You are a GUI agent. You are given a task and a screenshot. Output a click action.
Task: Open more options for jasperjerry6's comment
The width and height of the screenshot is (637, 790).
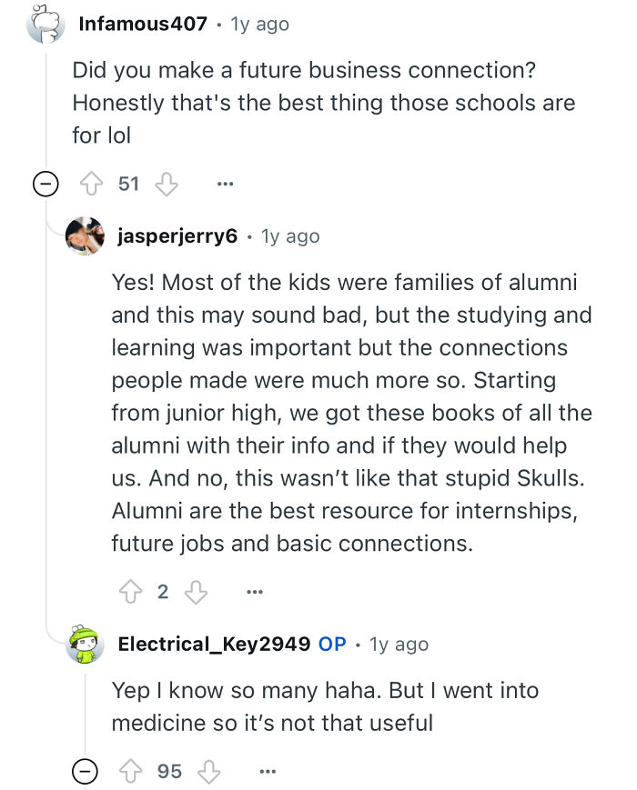(x=255, y=591)
